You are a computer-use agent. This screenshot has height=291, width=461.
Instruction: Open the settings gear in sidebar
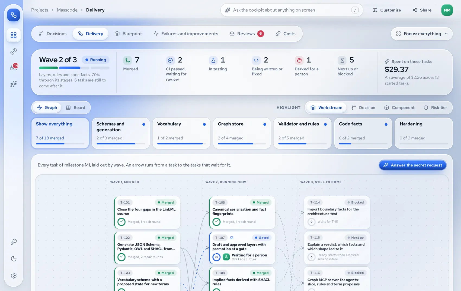(x=14, y=276)
